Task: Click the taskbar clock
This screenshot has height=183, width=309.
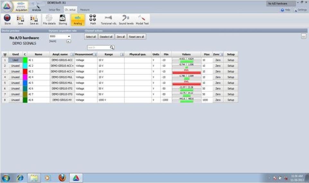Action: 297,178
